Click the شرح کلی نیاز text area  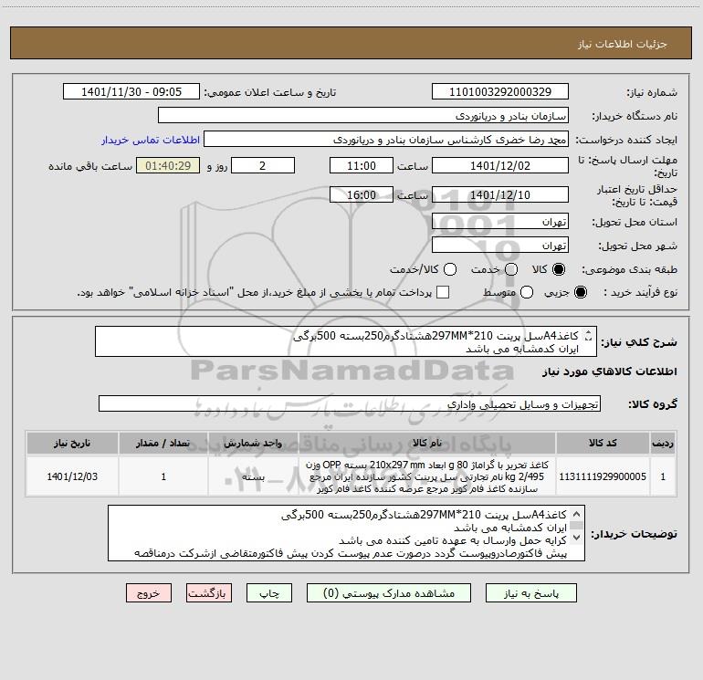pyautogui.click(x=346, y=341)
